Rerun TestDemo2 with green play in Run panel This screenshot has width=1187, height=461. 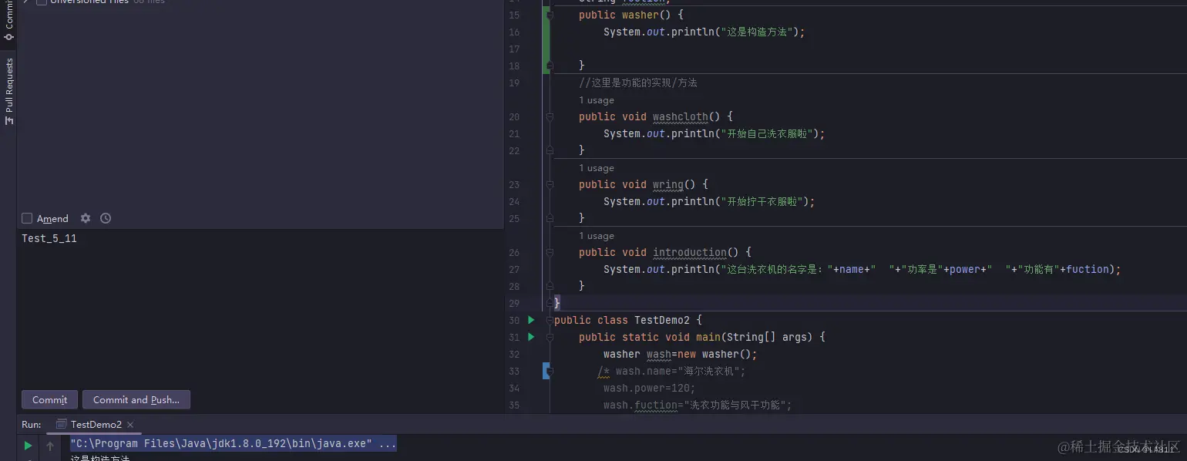(28, 445)
